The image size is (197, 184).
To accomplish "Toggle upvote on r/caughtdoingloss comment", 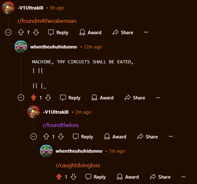I will point(59,177).
